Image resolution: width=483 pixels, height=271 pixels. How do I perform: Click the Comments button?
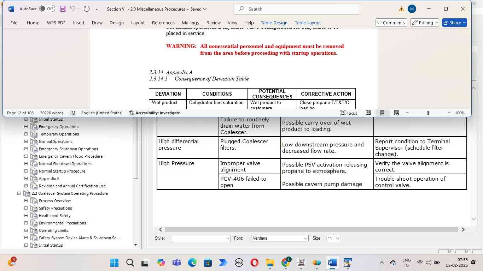click(x=390, y=23)
